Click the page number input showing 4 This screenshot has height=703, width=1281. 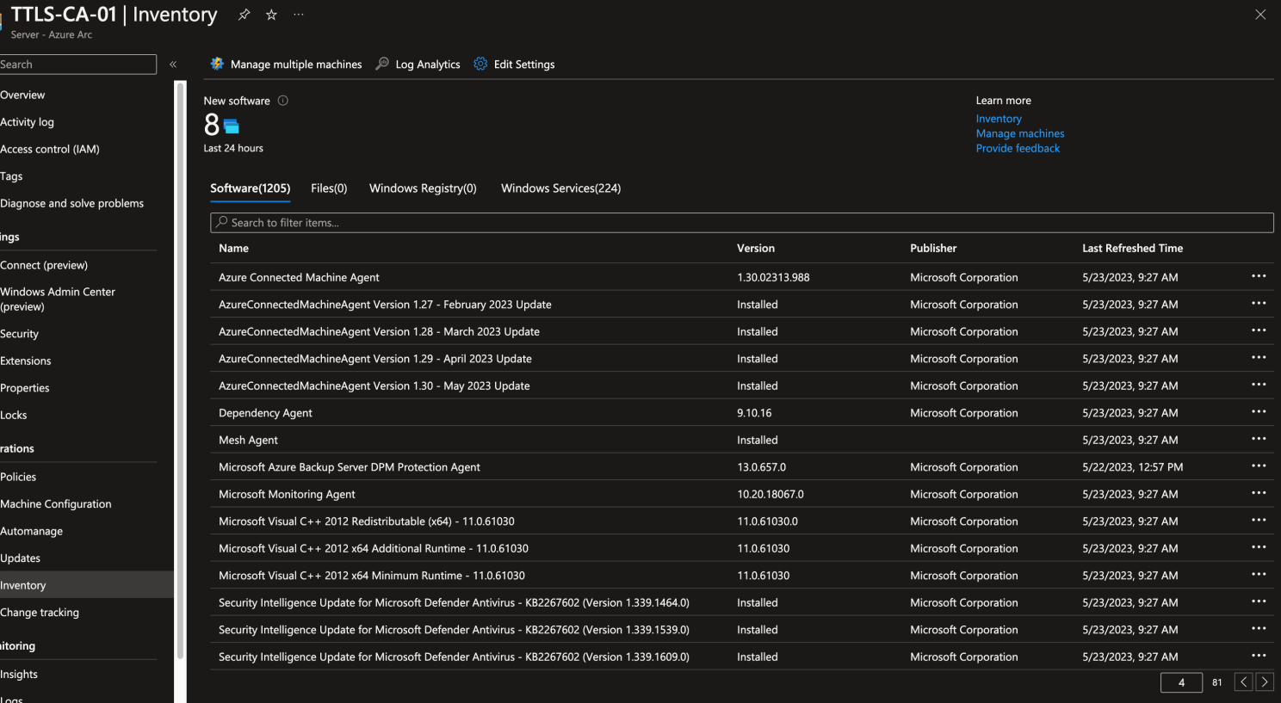coord(1181,682)
